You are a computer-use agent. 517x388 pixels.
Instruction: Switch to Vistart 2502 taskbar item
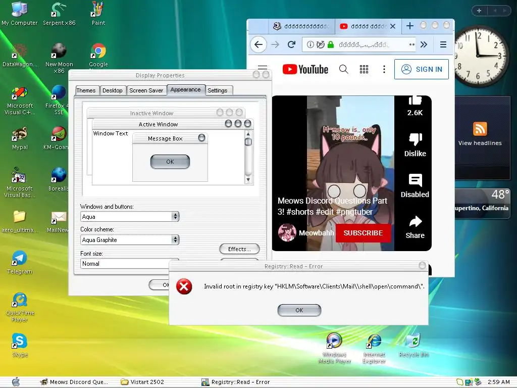142,382
